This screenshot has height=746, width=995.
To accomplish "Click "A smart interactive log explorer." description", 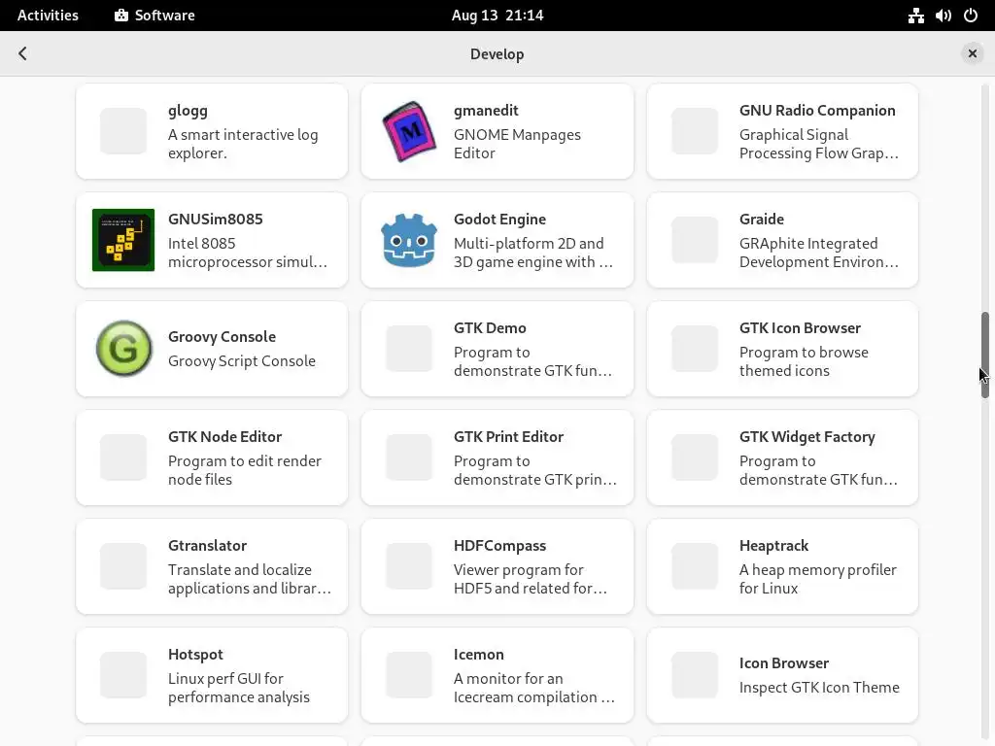I will click(243, 144).
